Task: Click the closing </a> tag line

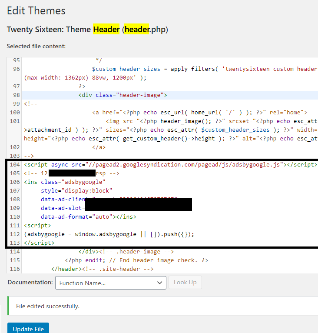Action: (99, 147)
